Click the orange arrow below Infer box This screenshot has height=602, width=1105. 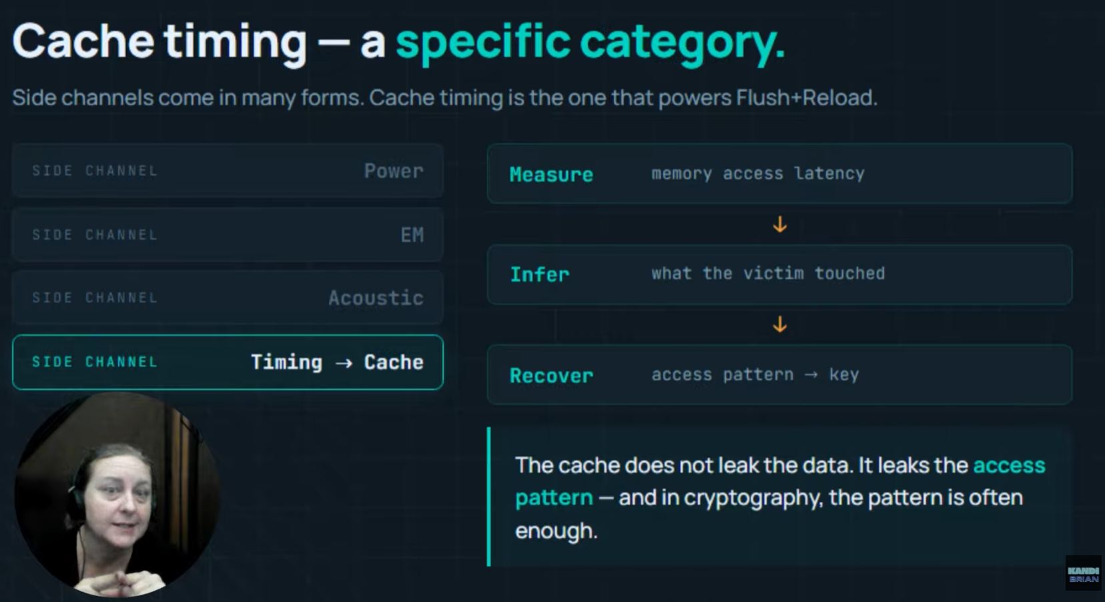(x=779, y=325)
